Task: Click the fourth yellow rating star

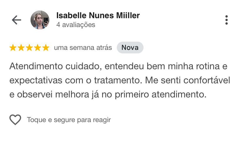Action: pos(38,48)
